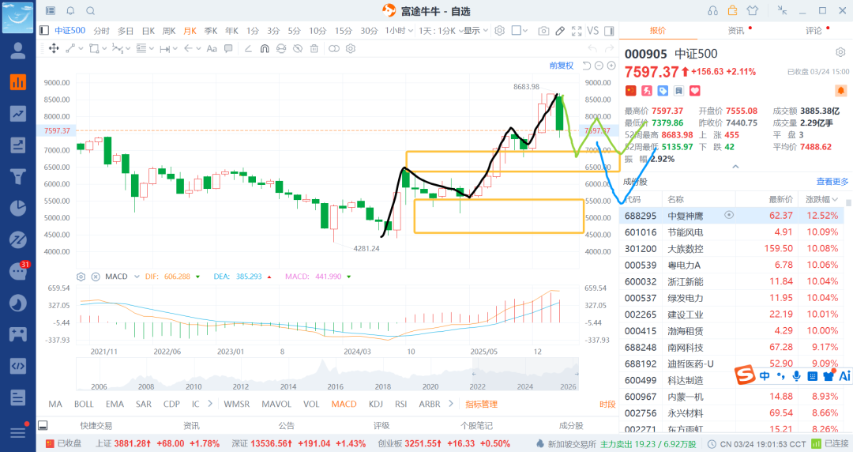Image resolution: width=853 pixels, height=452 pixels.
Task: Open the customer service headset icon
Action: [712, 11]
